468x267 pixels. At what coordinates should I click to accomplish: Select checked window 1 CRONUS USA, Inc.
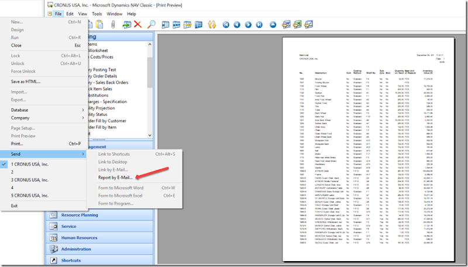coord(44,165)
